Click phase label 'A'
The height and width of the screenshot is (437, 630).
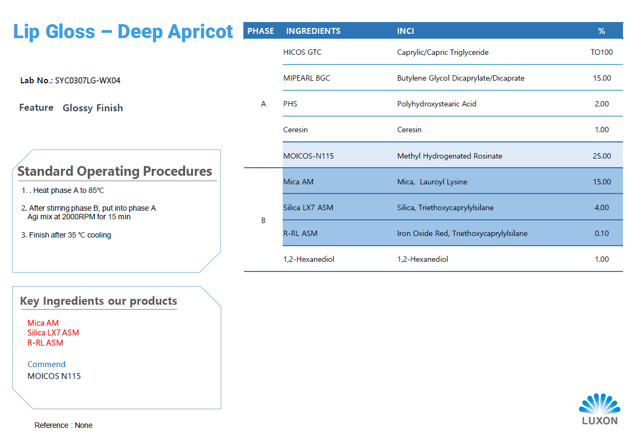coord(263,104)
